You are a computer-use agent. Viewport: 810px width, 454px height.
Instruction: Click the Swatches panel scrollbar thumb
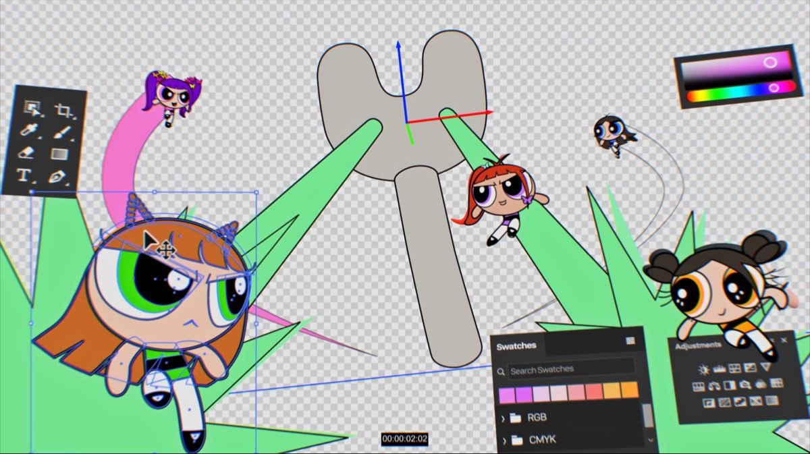pyautogui.click(x=648, y=416)
